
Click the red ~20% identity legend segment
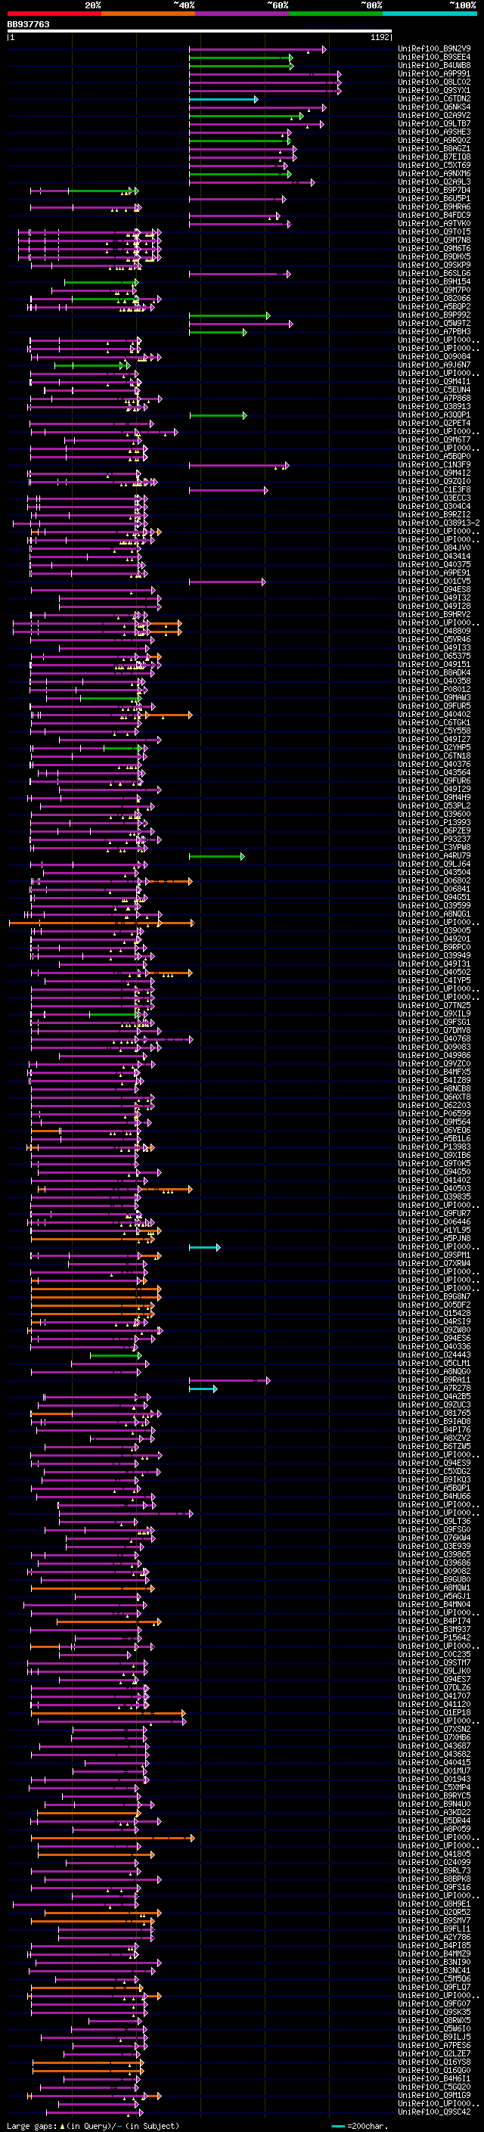[x=53, y=14]
